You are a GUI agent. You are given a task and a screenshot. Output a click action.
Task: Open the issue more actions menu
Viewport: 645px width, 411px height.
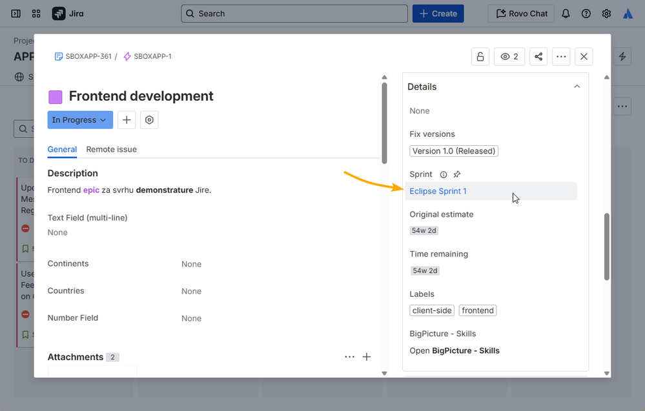[561, 57]
